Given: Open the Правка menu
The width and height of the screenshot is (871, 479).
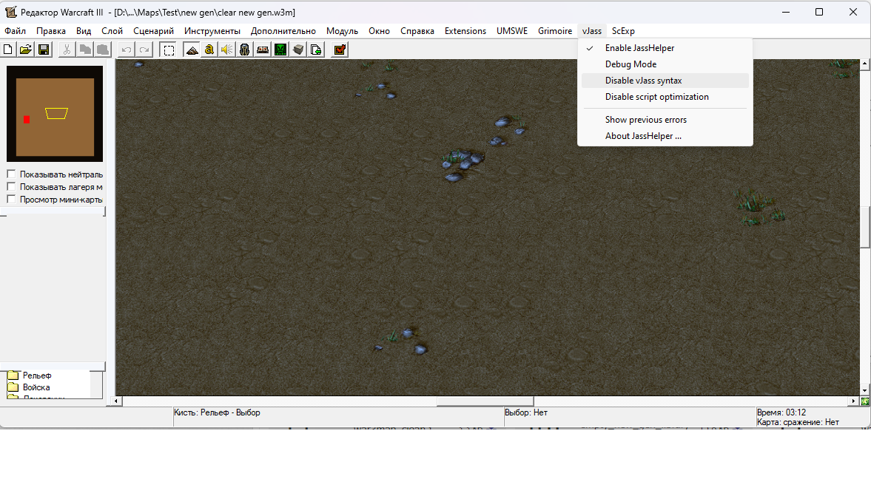Looking at the screenshot, I should [51, 31].
